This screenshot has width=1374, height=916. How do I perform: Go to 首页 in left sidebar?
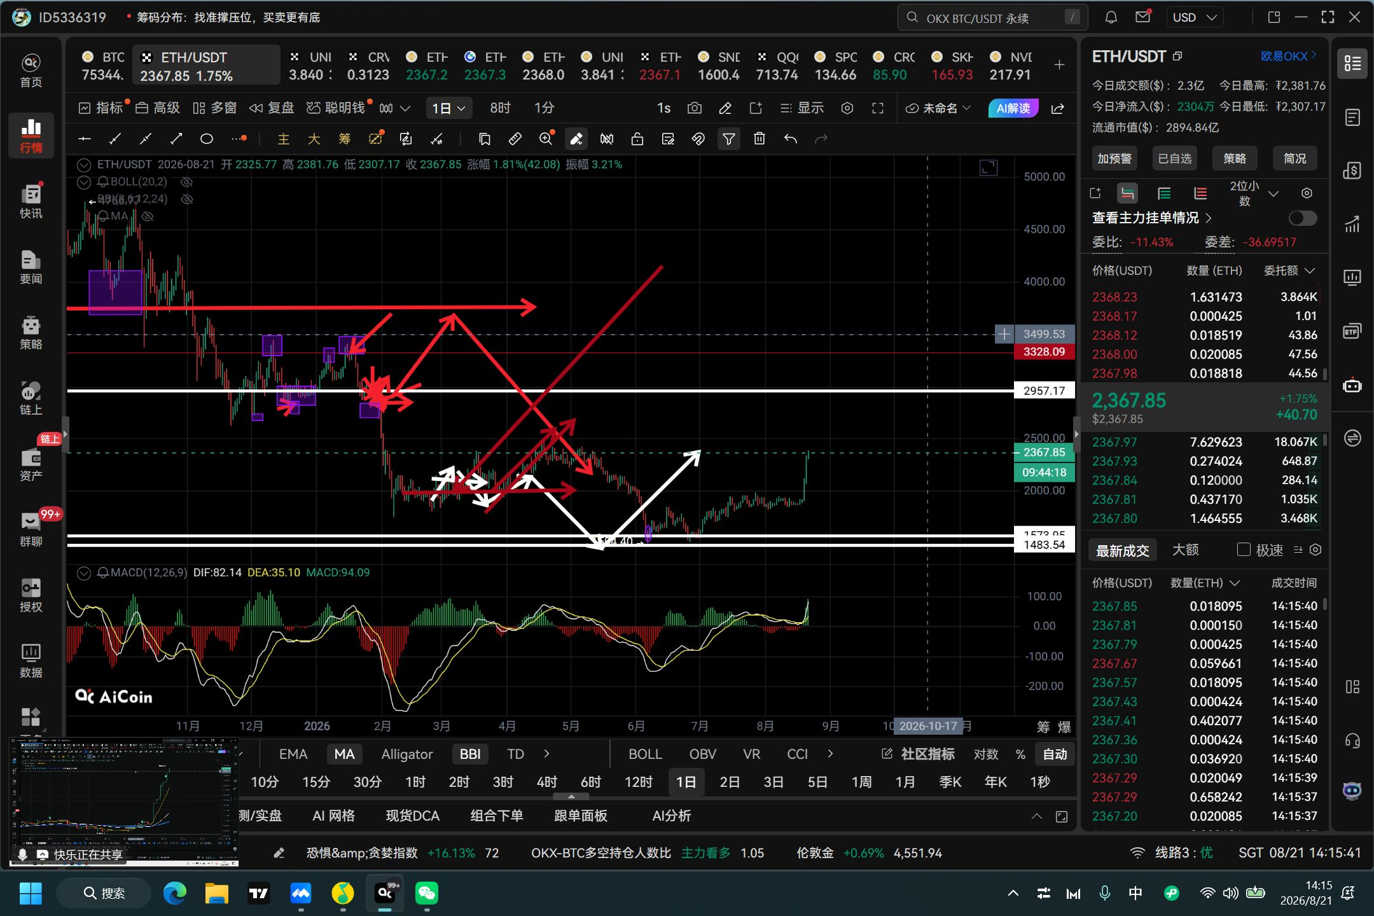tap(31, 71)
